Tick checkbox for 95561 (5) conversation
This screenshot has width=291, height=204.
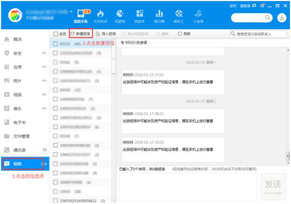point(55,62)
